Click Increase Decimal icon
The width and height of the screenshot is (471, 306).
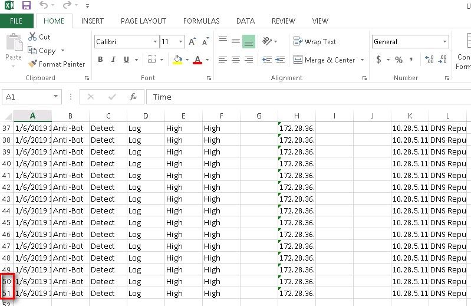[429, 60]
